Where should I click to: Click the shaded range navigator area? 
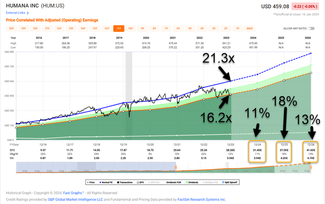tap(96, 168)
